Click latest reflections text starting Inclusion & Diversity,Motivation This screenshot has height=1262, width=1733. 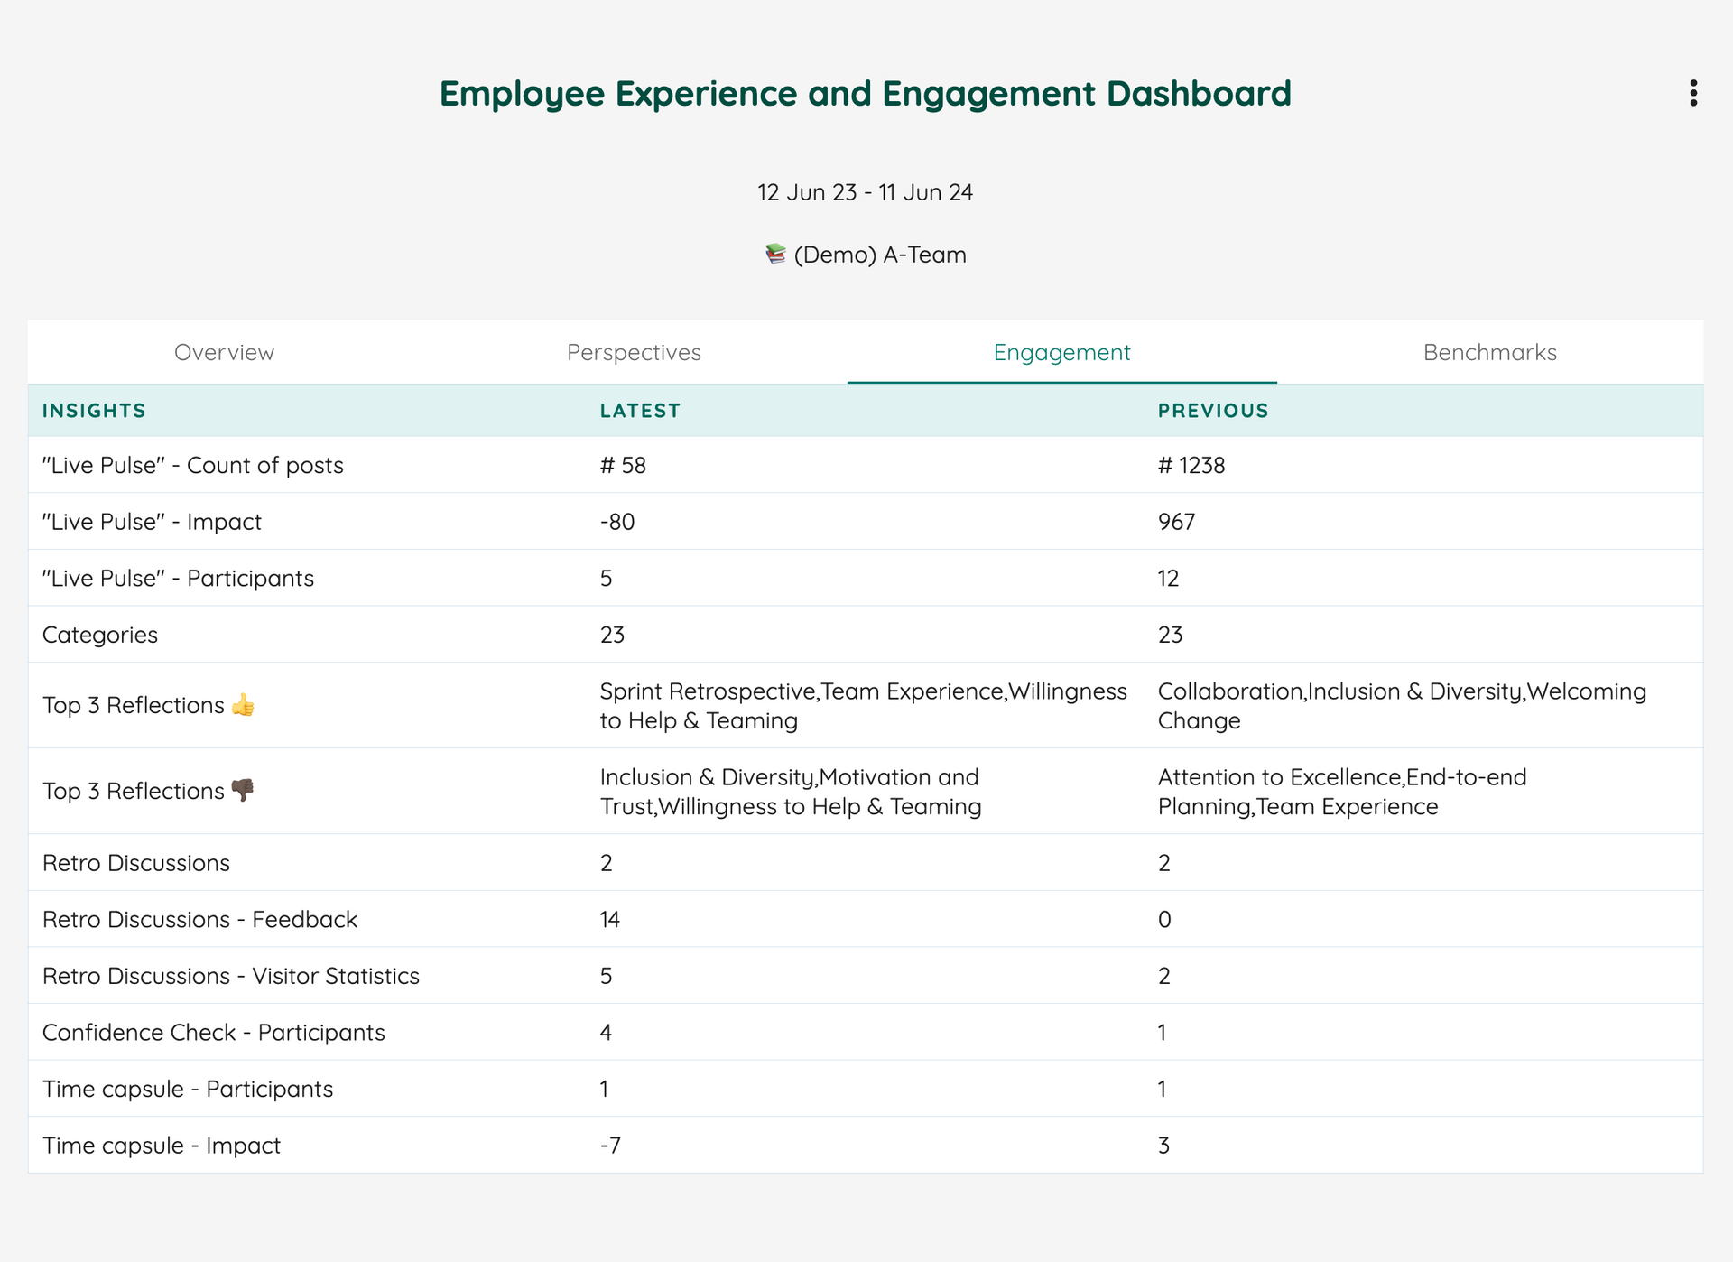point(791,792)
